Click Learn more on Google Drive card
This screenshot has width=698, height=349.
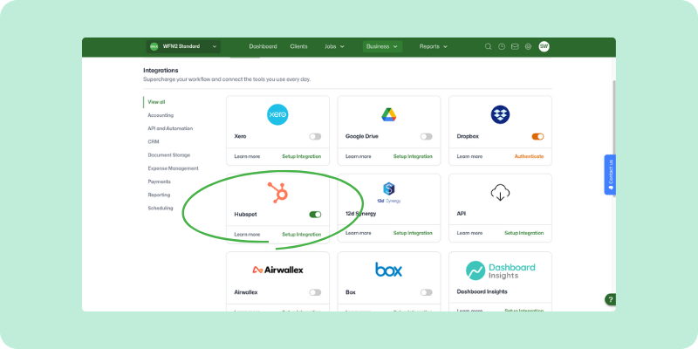point(359,157)
